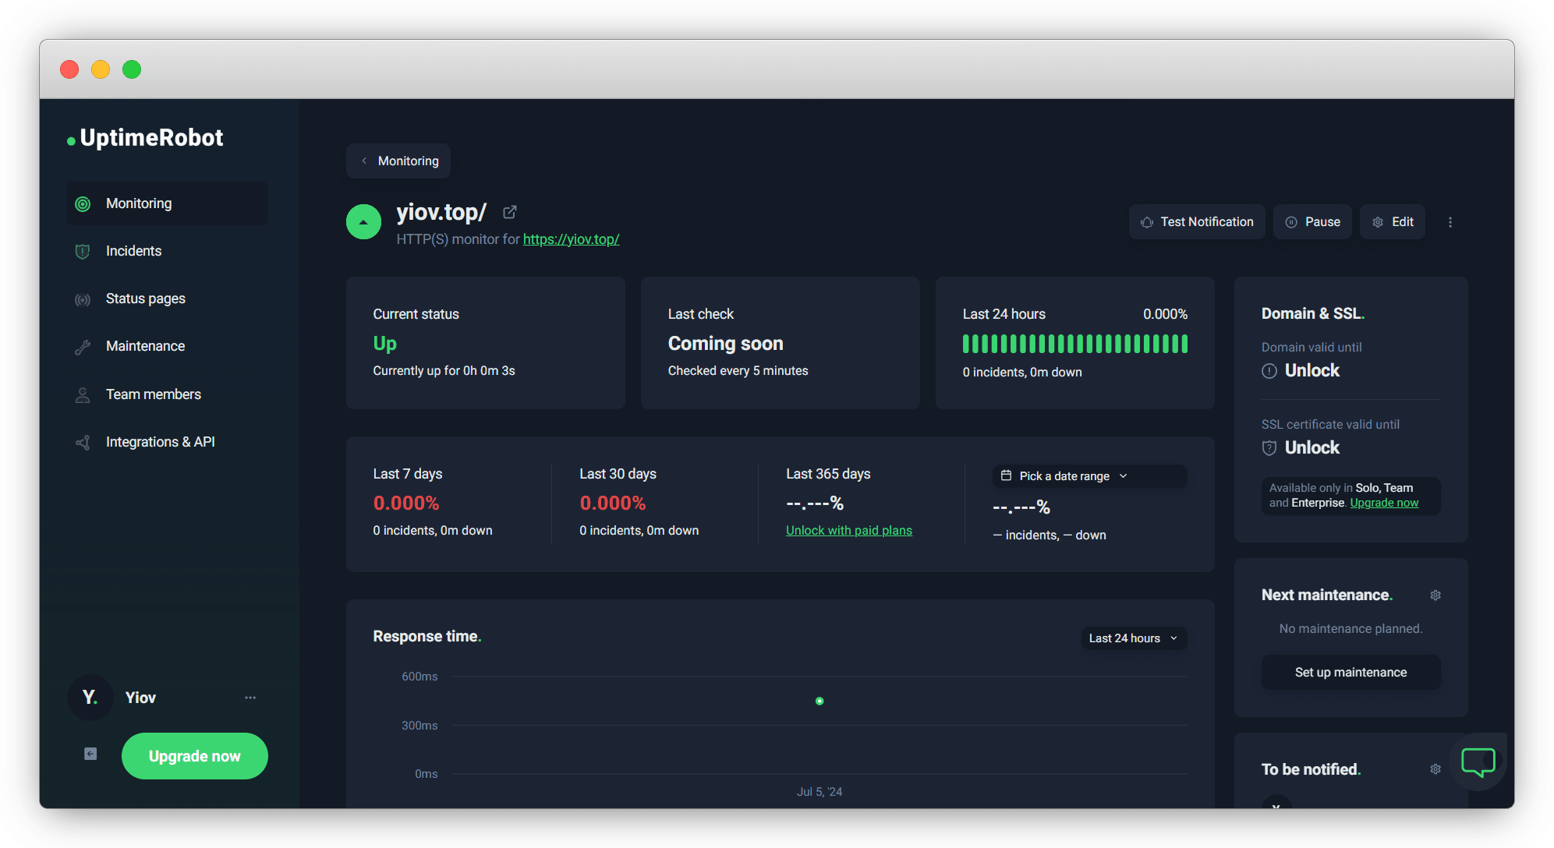This screenshot has width=1554, height=848.
Task: Open the three-dot more options menu beside Edit
Action: [x=1450, y=222]
